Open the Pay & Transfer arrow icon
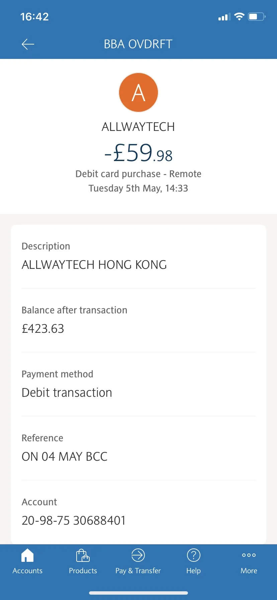Viewport: 277px width, 600px height. coord(138,555)
